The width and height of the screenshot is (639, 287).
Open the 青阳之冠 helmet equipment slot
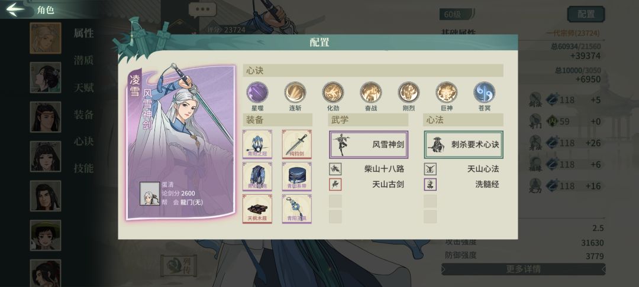tap(257, 144)
